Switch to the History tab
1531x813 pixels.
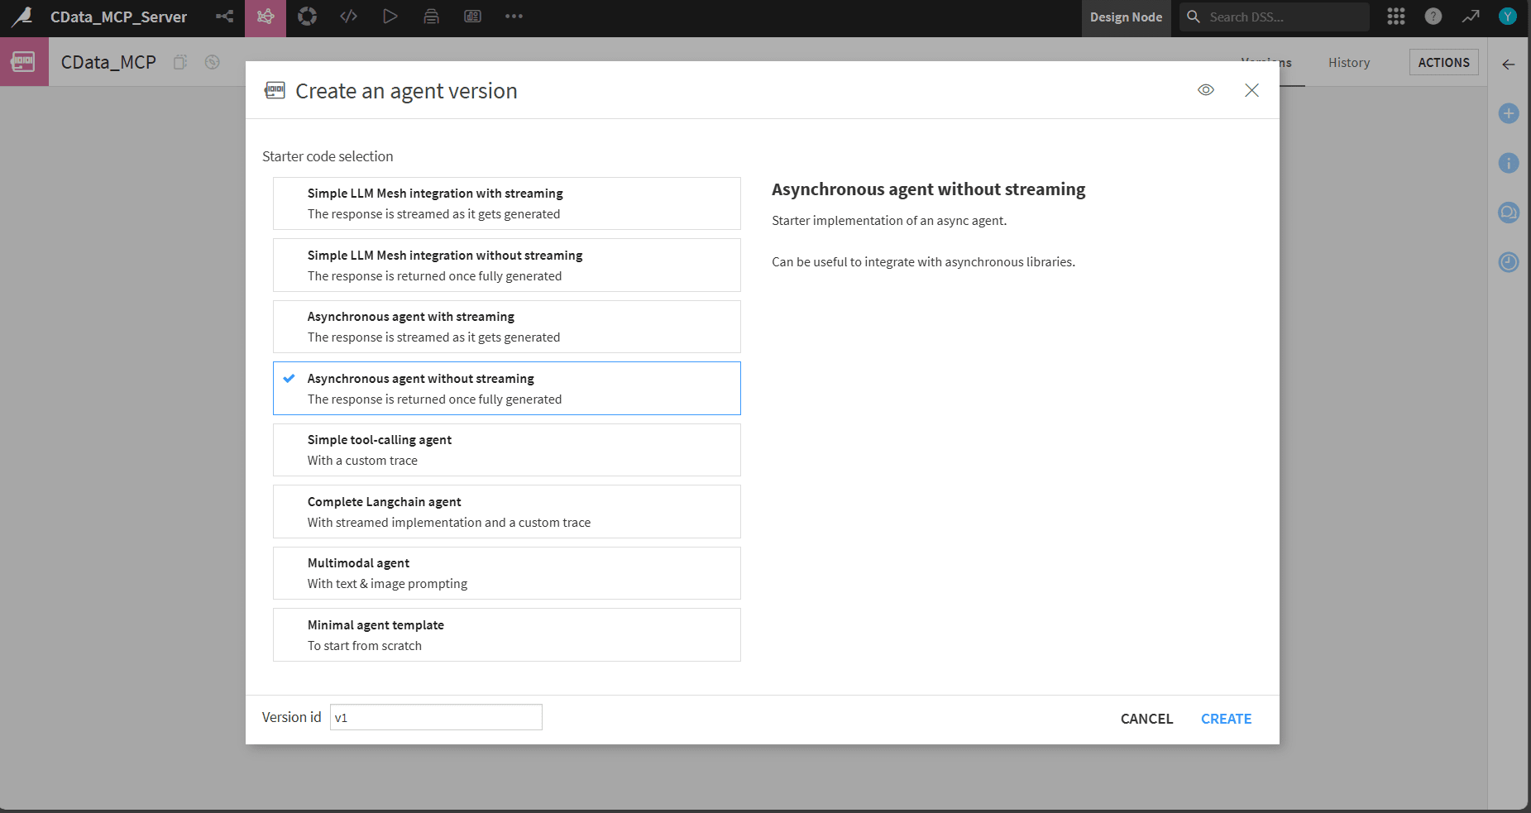(1348, 63)
